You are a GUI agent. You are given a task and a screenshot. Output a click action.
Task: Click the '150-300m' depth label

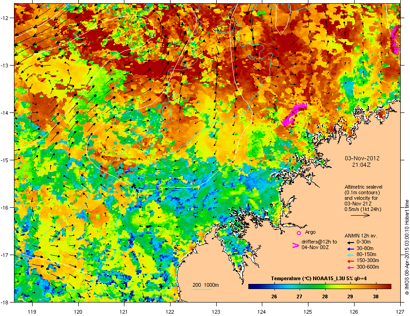coord(368,260)
